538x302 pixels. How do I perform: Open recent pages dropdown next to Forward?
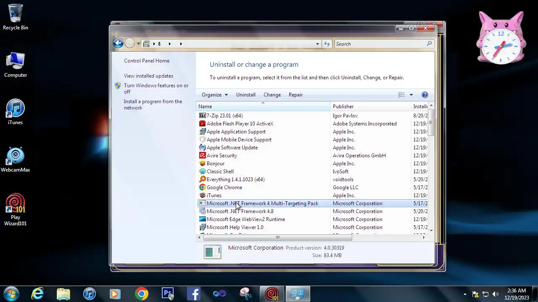click(x=138, y=44)
